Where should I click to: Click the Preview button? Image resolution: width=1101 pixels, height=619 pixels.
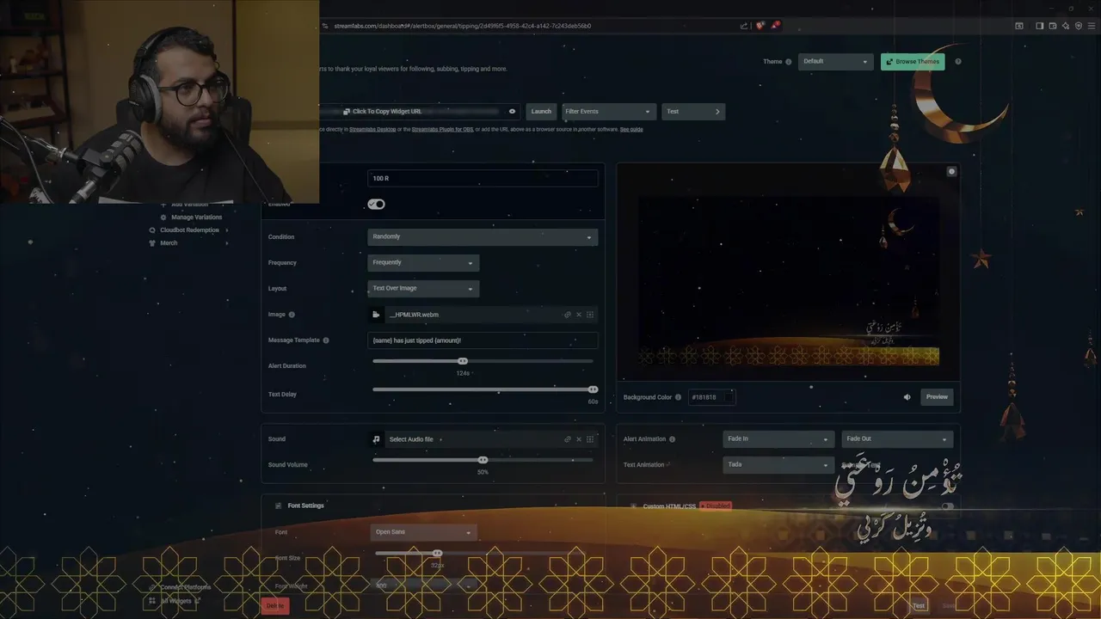(937, 397)
